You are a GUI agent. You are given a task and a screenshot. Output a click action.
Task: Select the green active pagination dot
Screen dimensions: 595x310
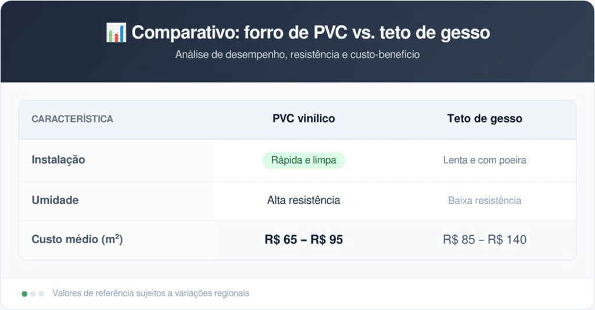[24, 294]
